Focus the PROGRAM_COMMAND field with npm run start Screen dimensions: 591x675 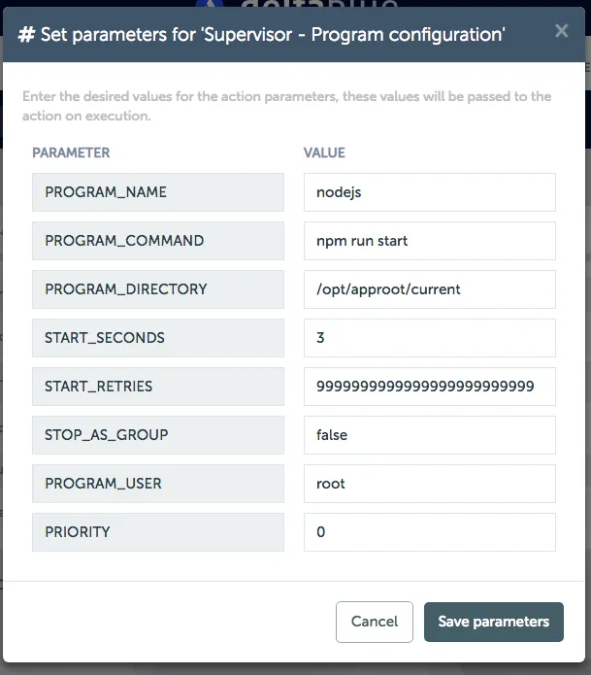429,241
